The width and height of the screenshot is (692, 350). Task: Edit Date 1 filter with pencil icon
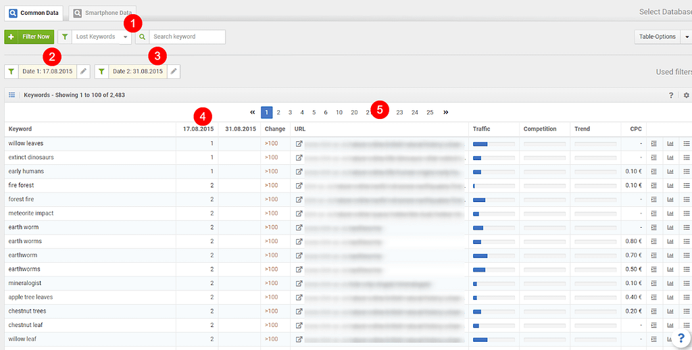pyautogui.click(x=83, y=71)
